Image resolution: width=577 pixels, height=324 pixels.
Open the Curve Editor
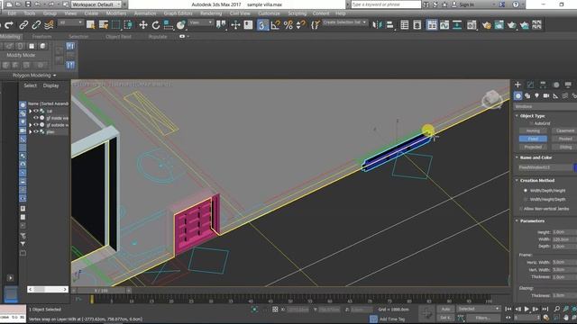(444, 25)
